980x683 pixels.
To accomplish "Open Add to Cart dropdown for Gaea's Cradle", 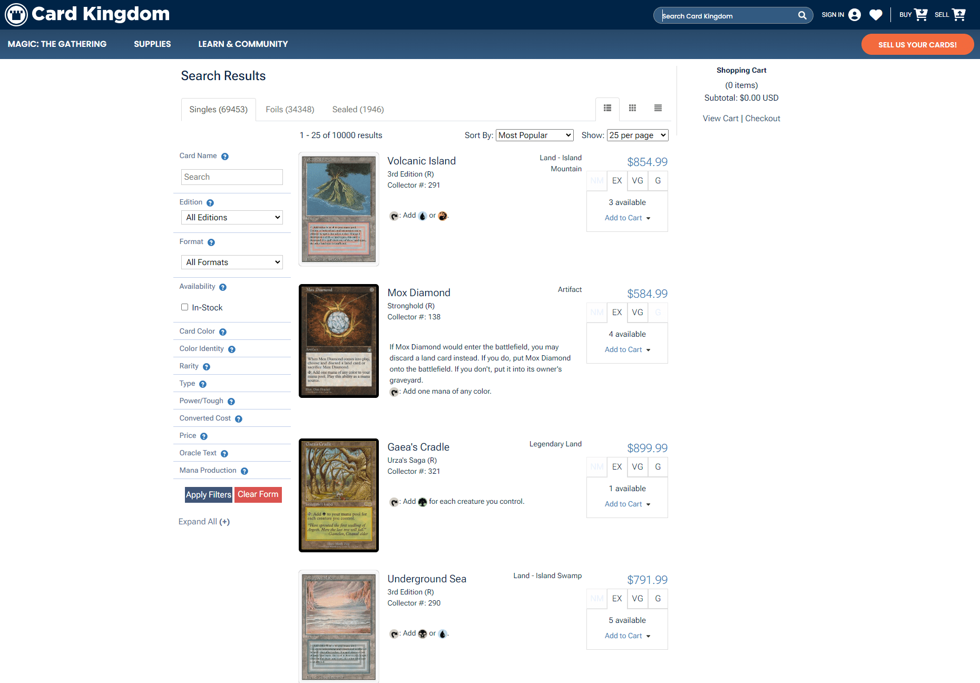I will pos(628,504).
